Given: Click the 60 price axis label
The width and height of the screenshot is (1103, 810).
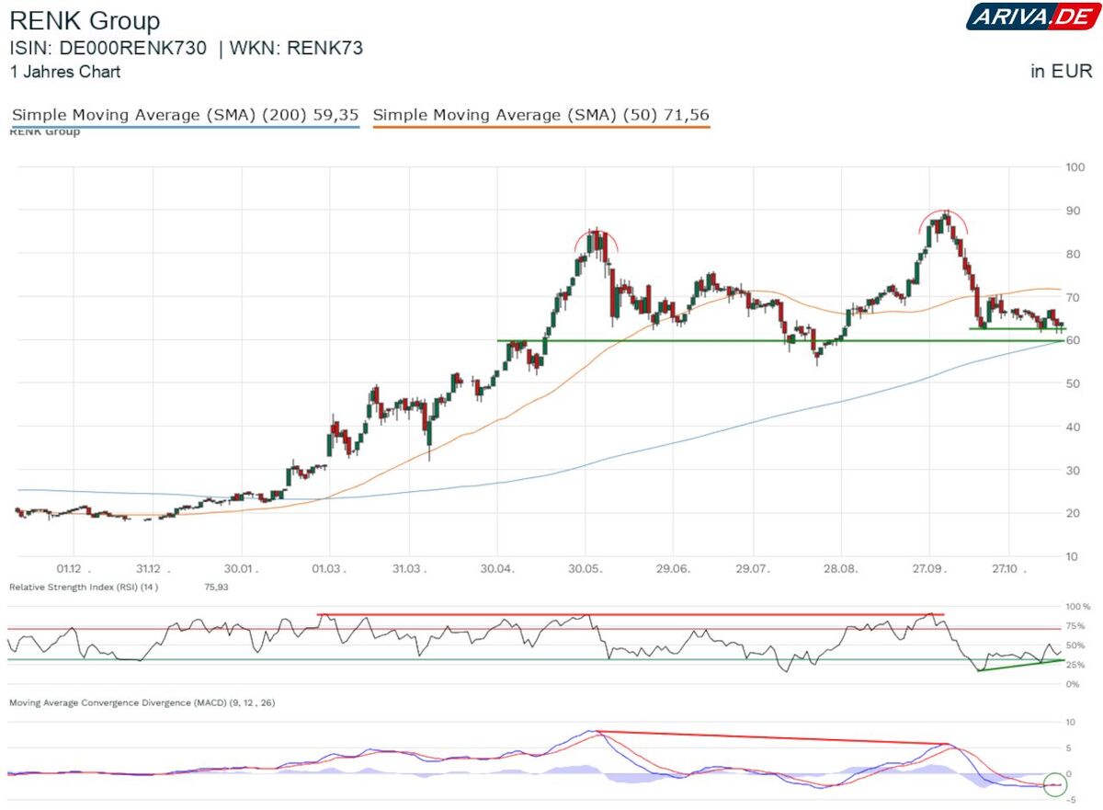Looking at the screenshot, I should tap(1072, 340).
